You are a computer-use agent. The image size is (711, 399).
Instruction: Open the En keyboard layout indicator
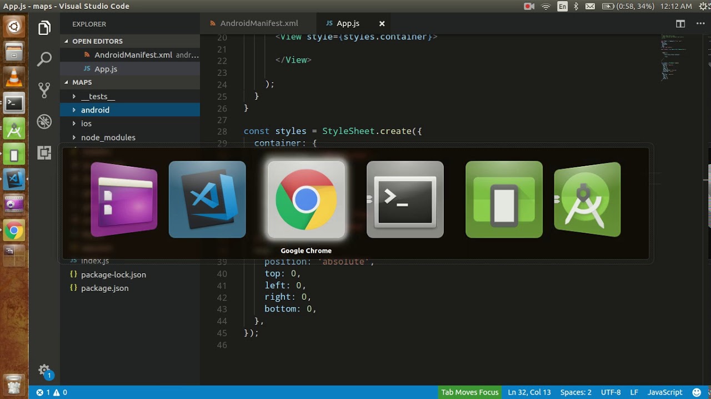click(x=563, y=6)
